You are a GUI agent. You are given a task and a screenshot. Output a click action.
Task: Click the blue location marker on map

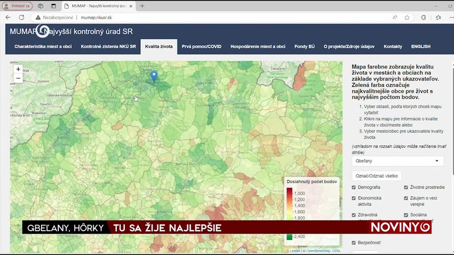pyautogui.click(x=154, y=76)
